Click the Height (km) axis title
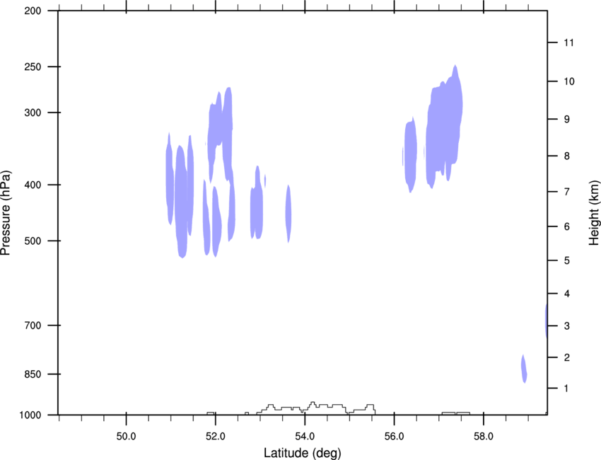Screen dimensions: 601x460 click(x=594, y=212)
